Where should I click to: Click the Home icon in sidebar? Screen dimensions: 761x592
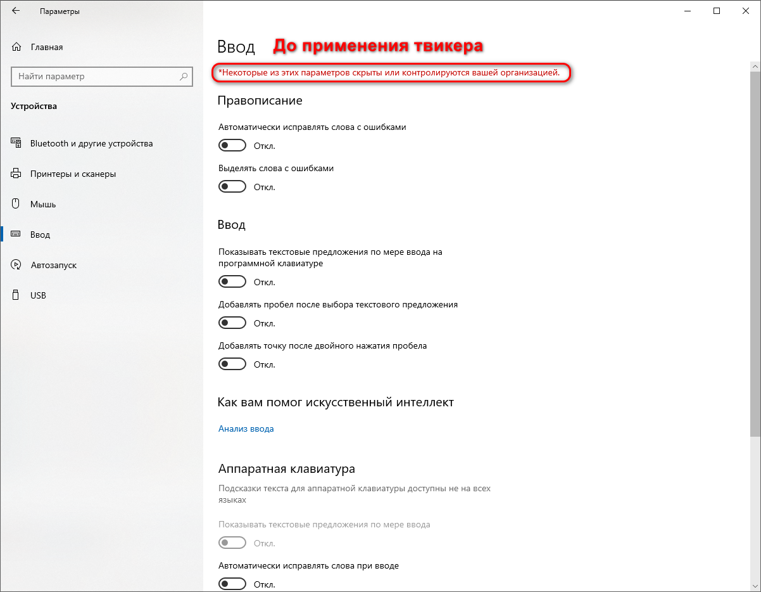tap(17, 47)
